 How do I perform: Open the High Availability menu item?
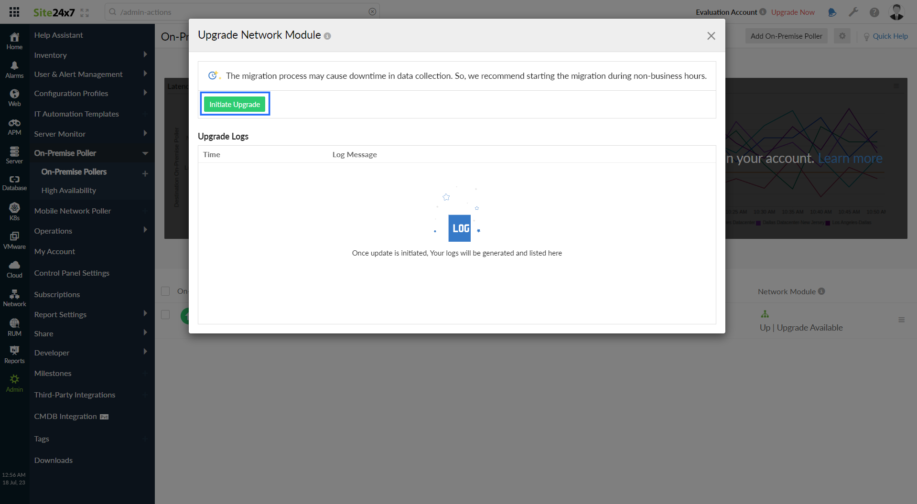(69, 190)
